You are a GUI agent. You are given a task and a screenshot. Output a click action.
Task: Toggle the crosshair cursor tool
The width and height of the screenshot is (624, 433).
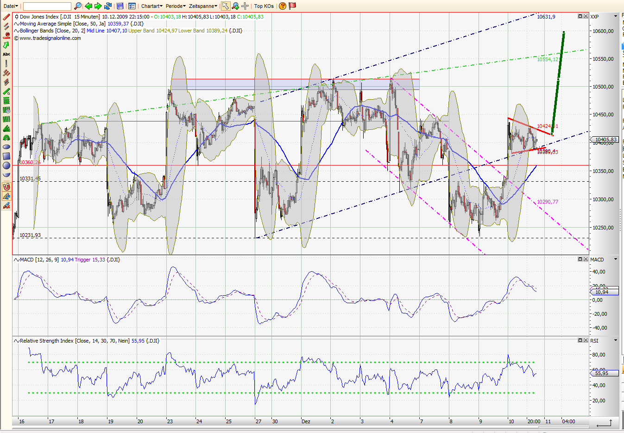pyautogui.click(x=245, y=6)
